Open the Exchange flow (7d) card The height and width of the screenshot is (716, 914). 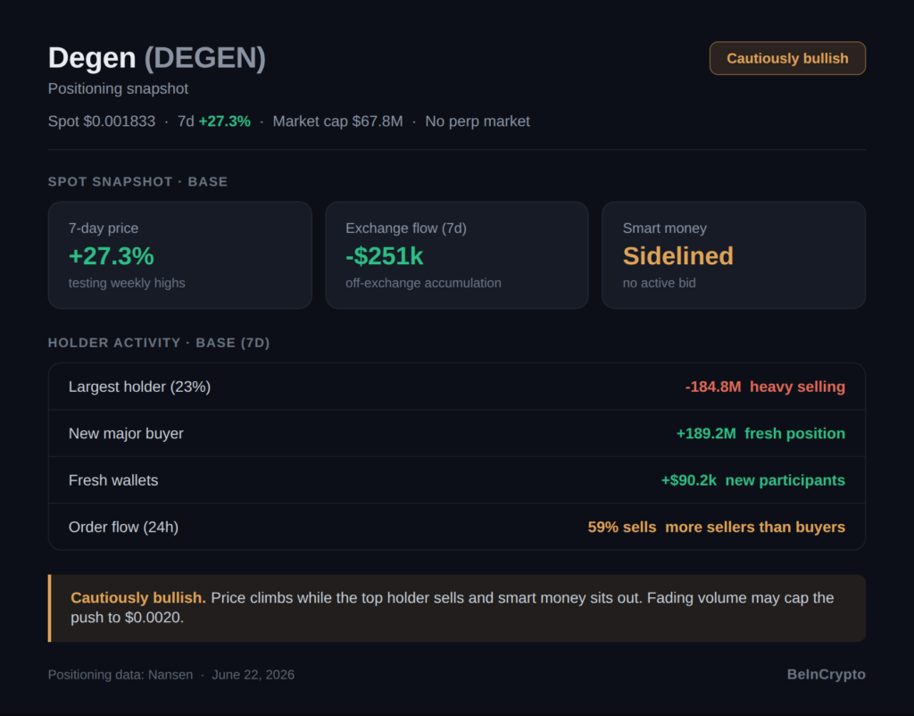[x=456, y=254]
